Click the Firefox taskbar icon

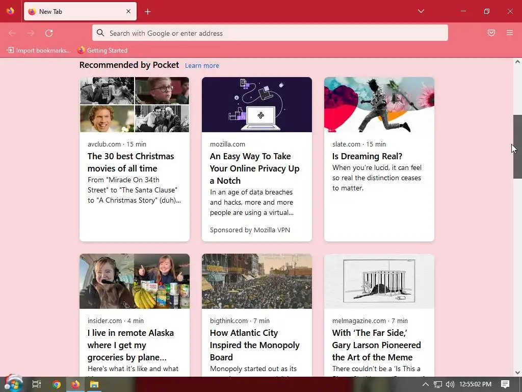coord(75,384)
